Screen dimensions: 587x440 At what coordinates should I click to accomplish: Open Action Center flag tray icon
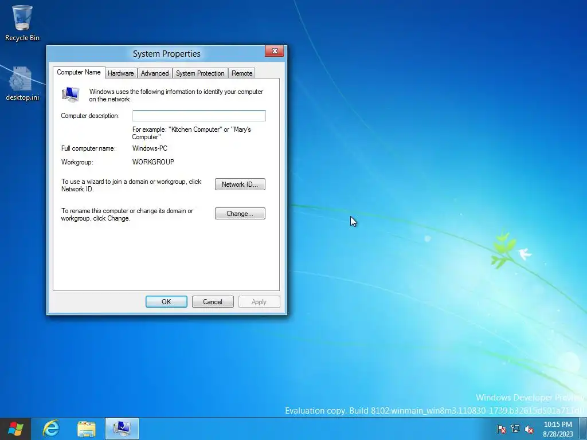pyautogui.click(x=501, y=429)
